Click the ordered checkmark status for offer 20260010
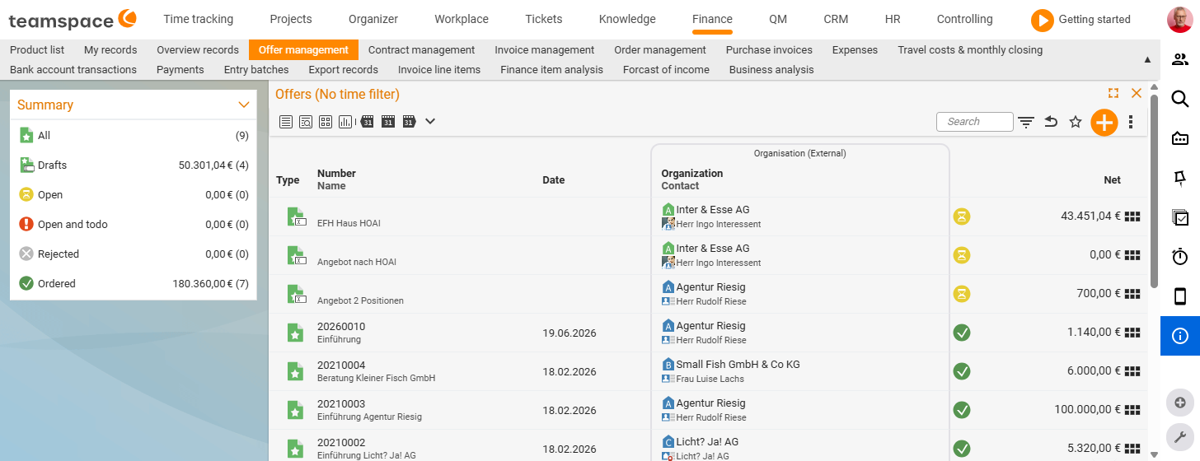The width and height of the screenshot is (1200, 461). pos(962,333)
